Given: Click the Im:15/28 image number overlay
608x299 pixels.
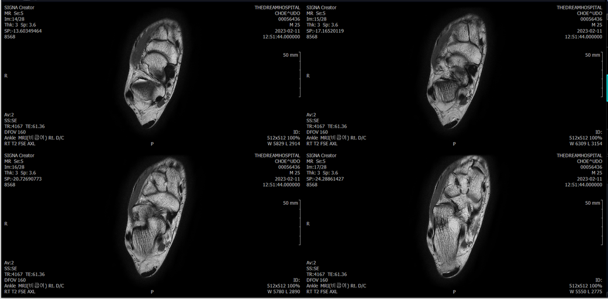Looking at the screenshot, I should pos(317,19).
